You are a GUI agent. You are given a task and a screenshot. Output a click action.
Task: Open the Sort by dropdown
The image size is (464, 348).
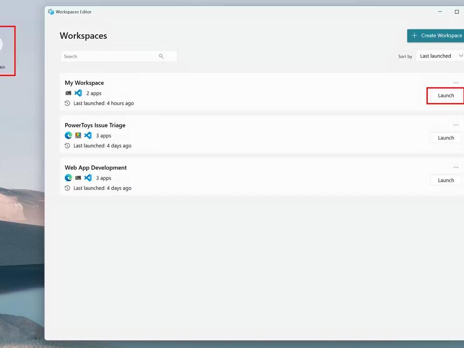pyautogui.click(x=440, y=56)
